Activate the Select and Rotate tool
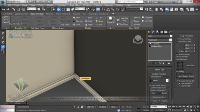The width and height of the screenshot is (200, 112). [63, 9]
